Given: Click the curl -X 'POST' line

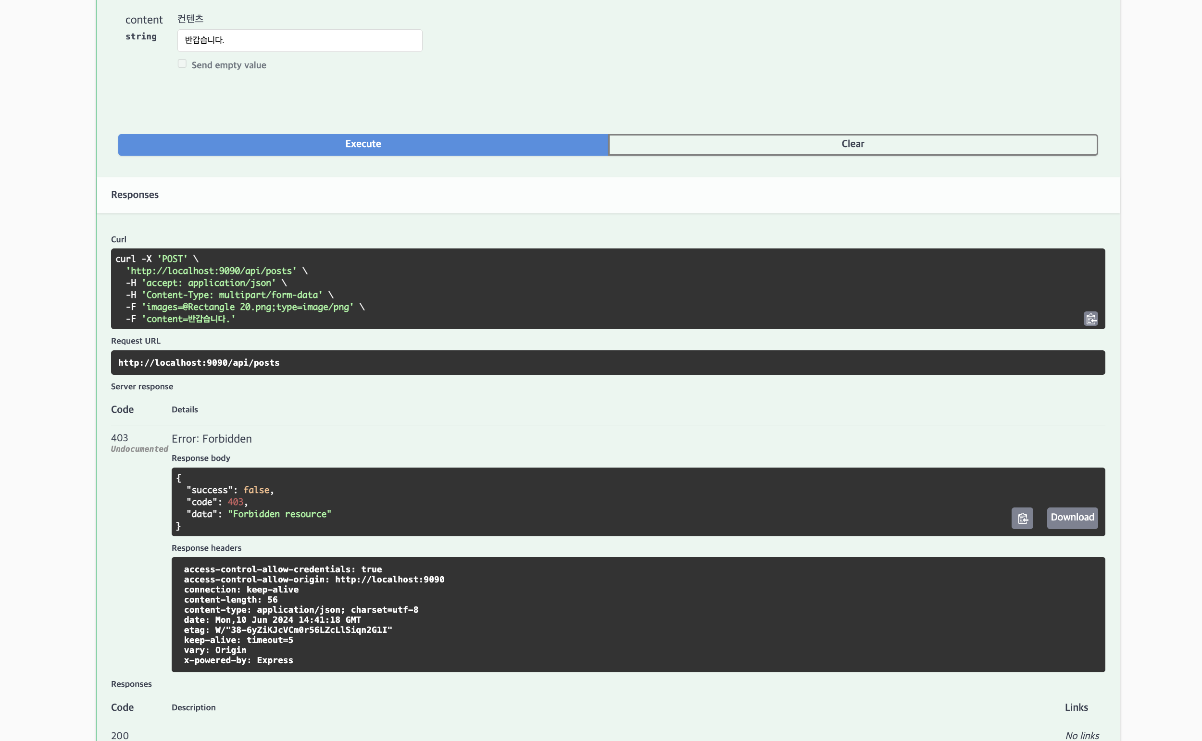Looking at the screenshot, I should (157, 259).
